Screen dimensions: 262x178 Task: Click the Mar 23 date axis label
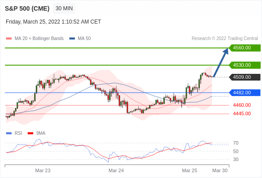[43, 170]
